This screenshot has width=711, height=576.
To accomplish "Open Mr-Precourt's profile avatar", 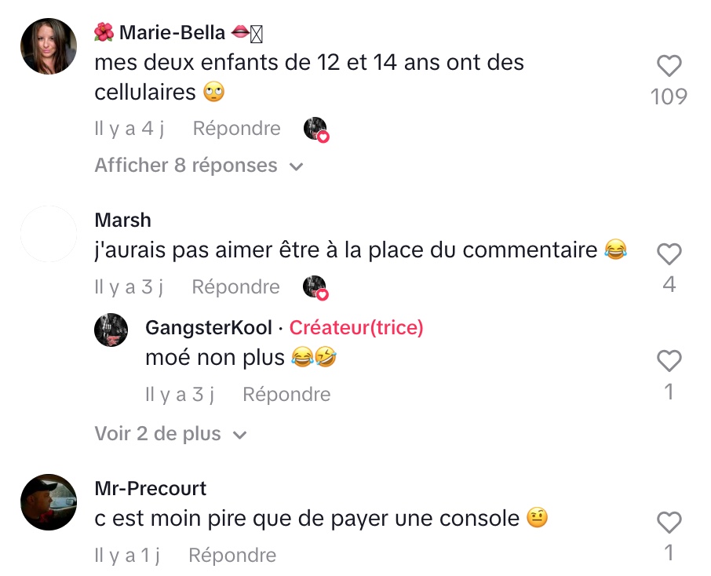I will (49, 502).
